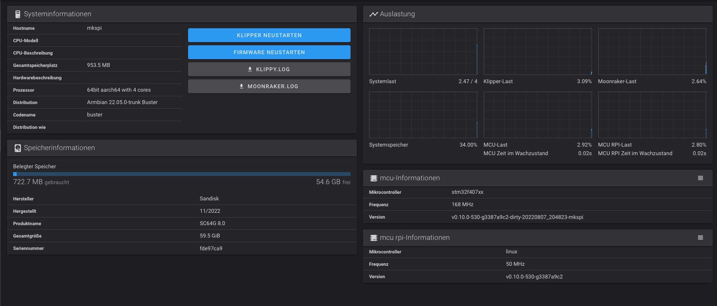Click product name SC64G 8.0
Image resolution: width=717 pixels, height=306 pixels.
[212, 223]
